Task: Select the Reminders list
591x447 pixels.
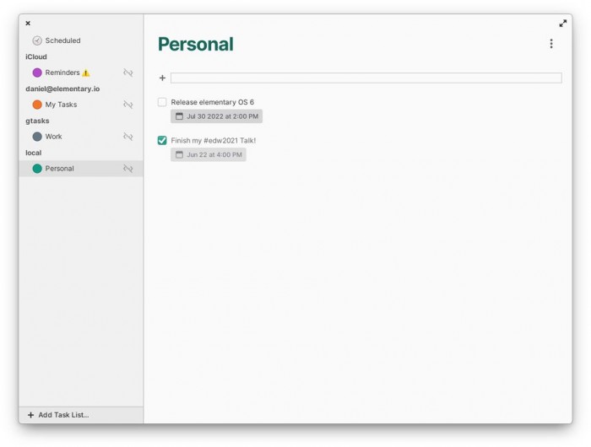Action: 81,73
